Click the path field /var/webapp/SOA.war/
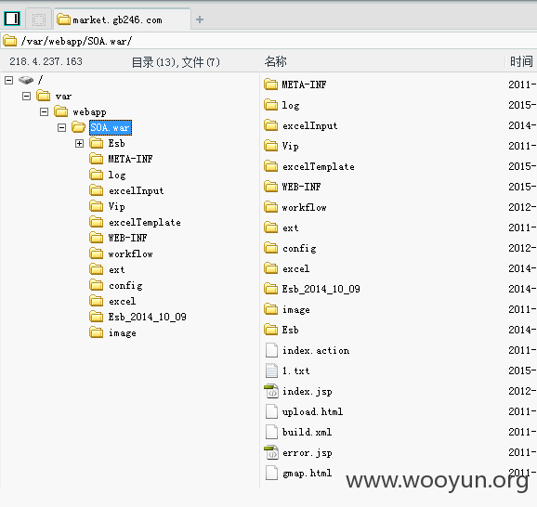This screenshot has width=537, height=507. [x=268, y=41]
